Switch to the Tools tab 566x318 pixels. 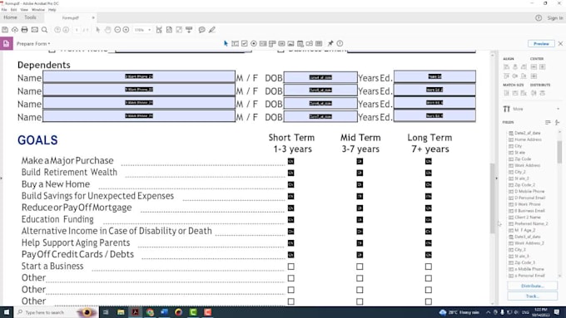click(30, 17)
